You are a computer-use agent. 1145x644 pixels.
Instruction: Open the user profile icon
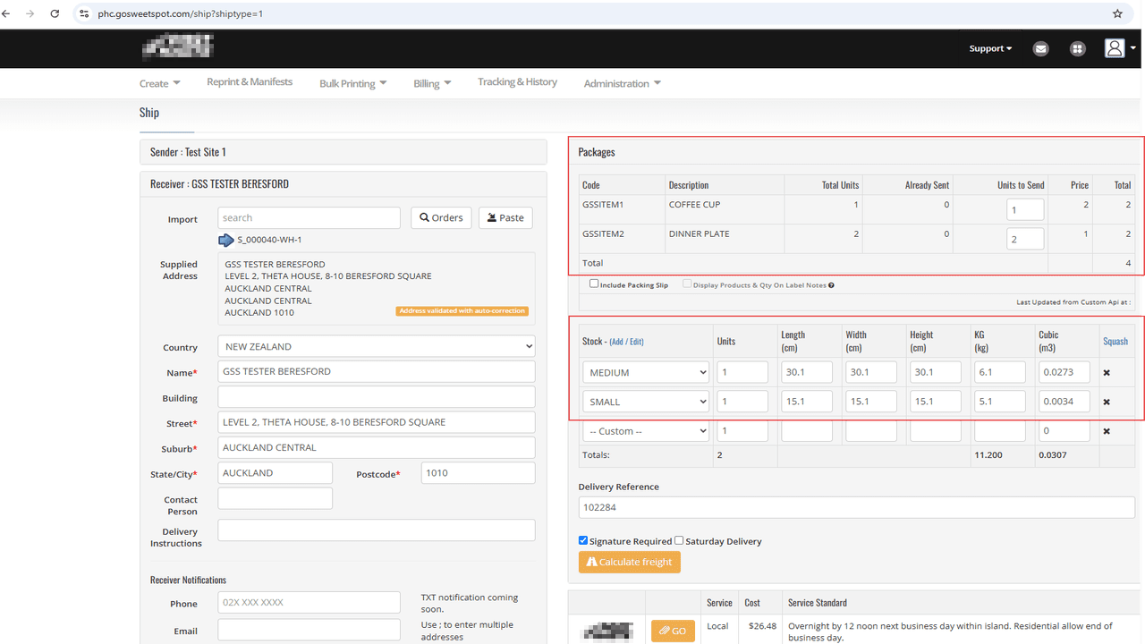[x=1115, y=48]
